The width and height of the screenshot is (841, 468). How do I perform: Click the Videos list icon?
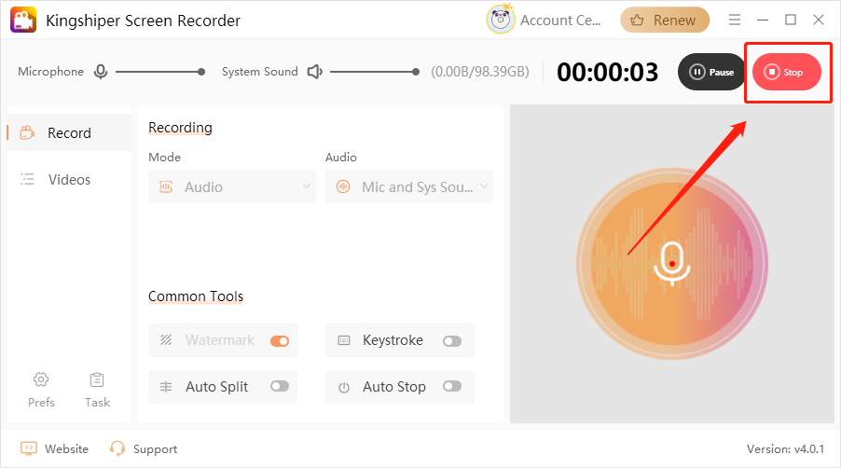[x=27, y=179]
